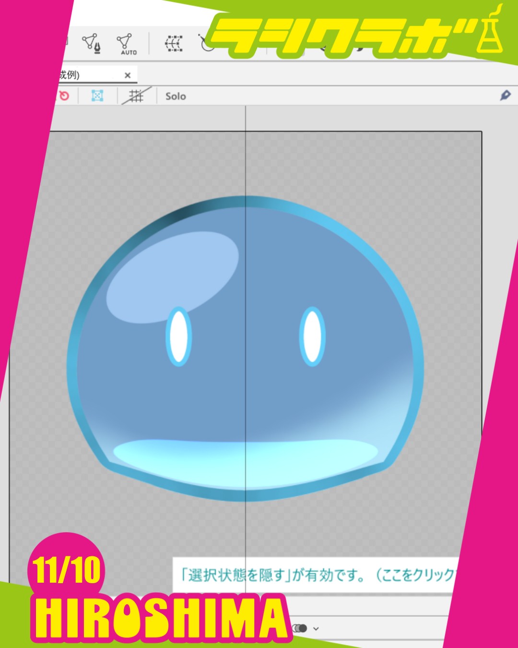Image resolution: width=518 pixels, height=648 pixels.
Task: Click the blue pen icon at right
Action: click(x=505, y=96)
